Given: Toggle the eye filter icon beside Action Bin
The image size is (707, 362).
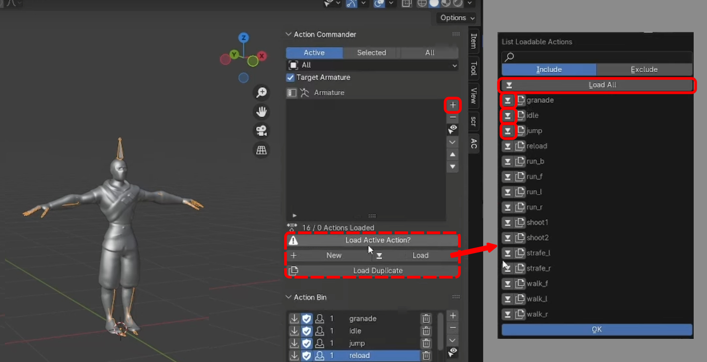Looking at the screenshot, I should click(452, 352).
